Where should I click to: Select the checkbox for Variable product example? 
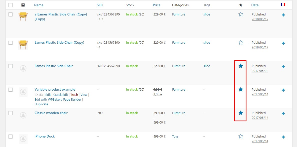point(11,89)
